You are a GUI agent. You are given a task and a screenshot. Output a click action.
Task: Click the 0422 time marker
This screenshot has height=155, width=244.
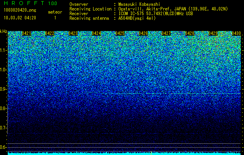coord(50,33)
